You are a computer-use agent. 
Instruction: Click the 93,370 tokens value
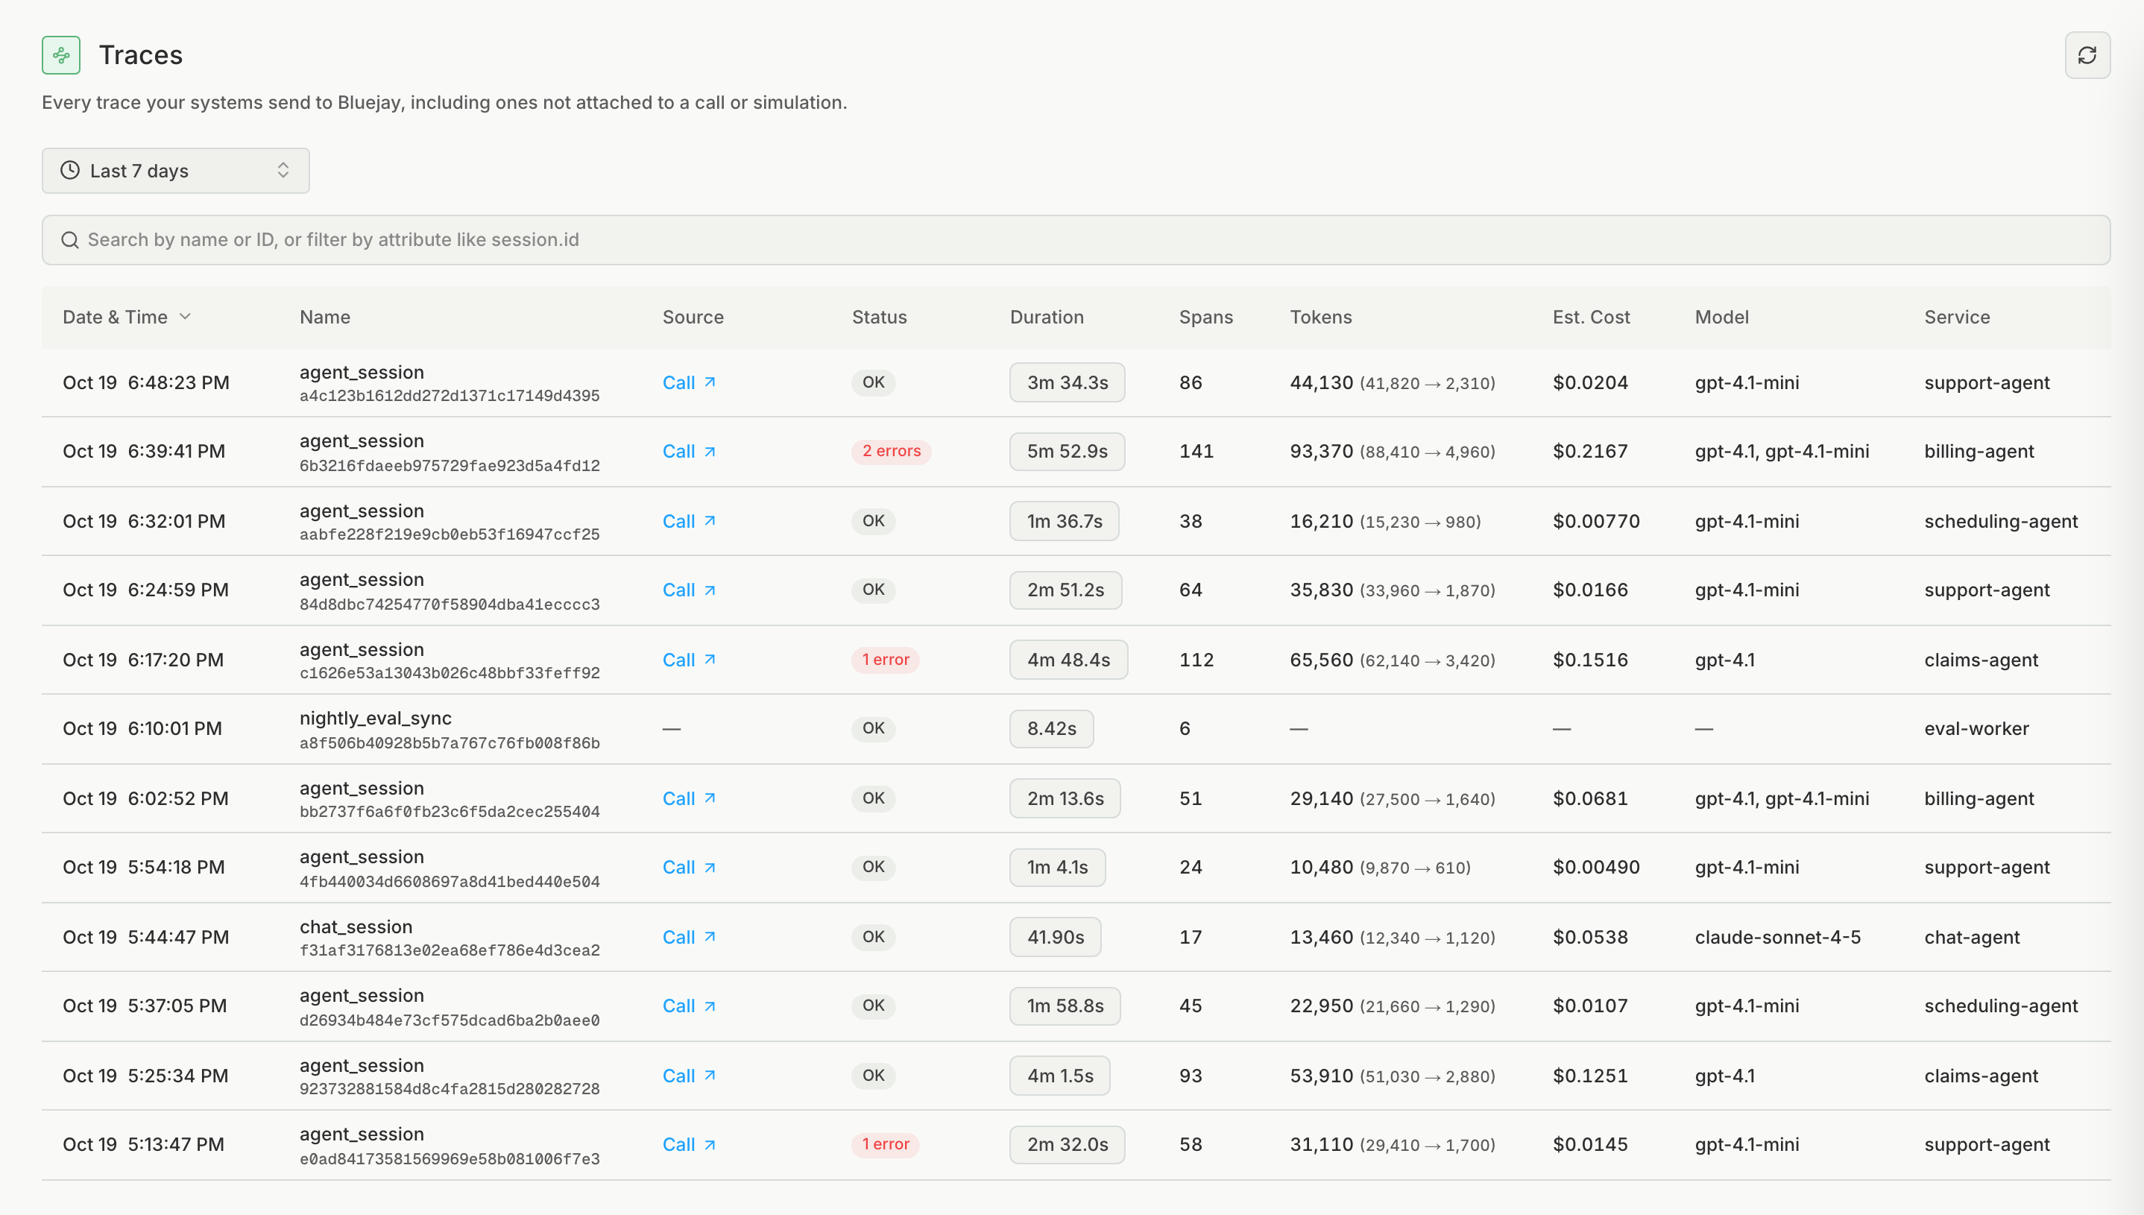1321,452
